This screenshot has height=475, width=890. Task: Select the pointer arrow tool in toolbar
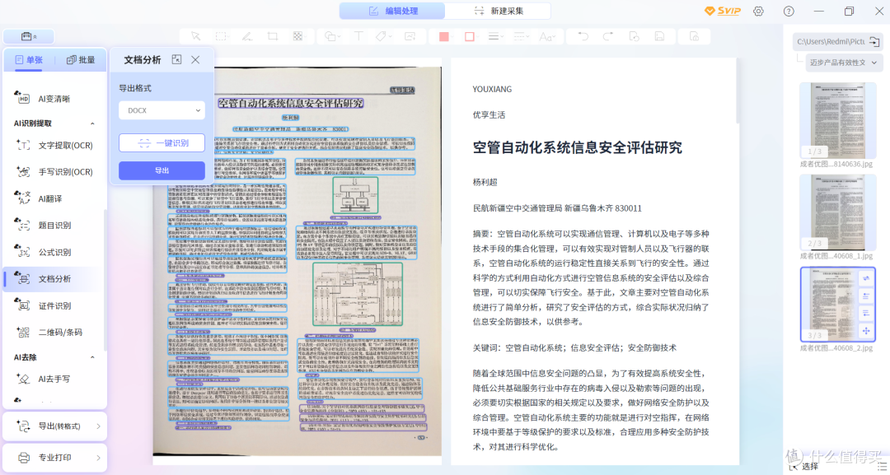(195, 36)
